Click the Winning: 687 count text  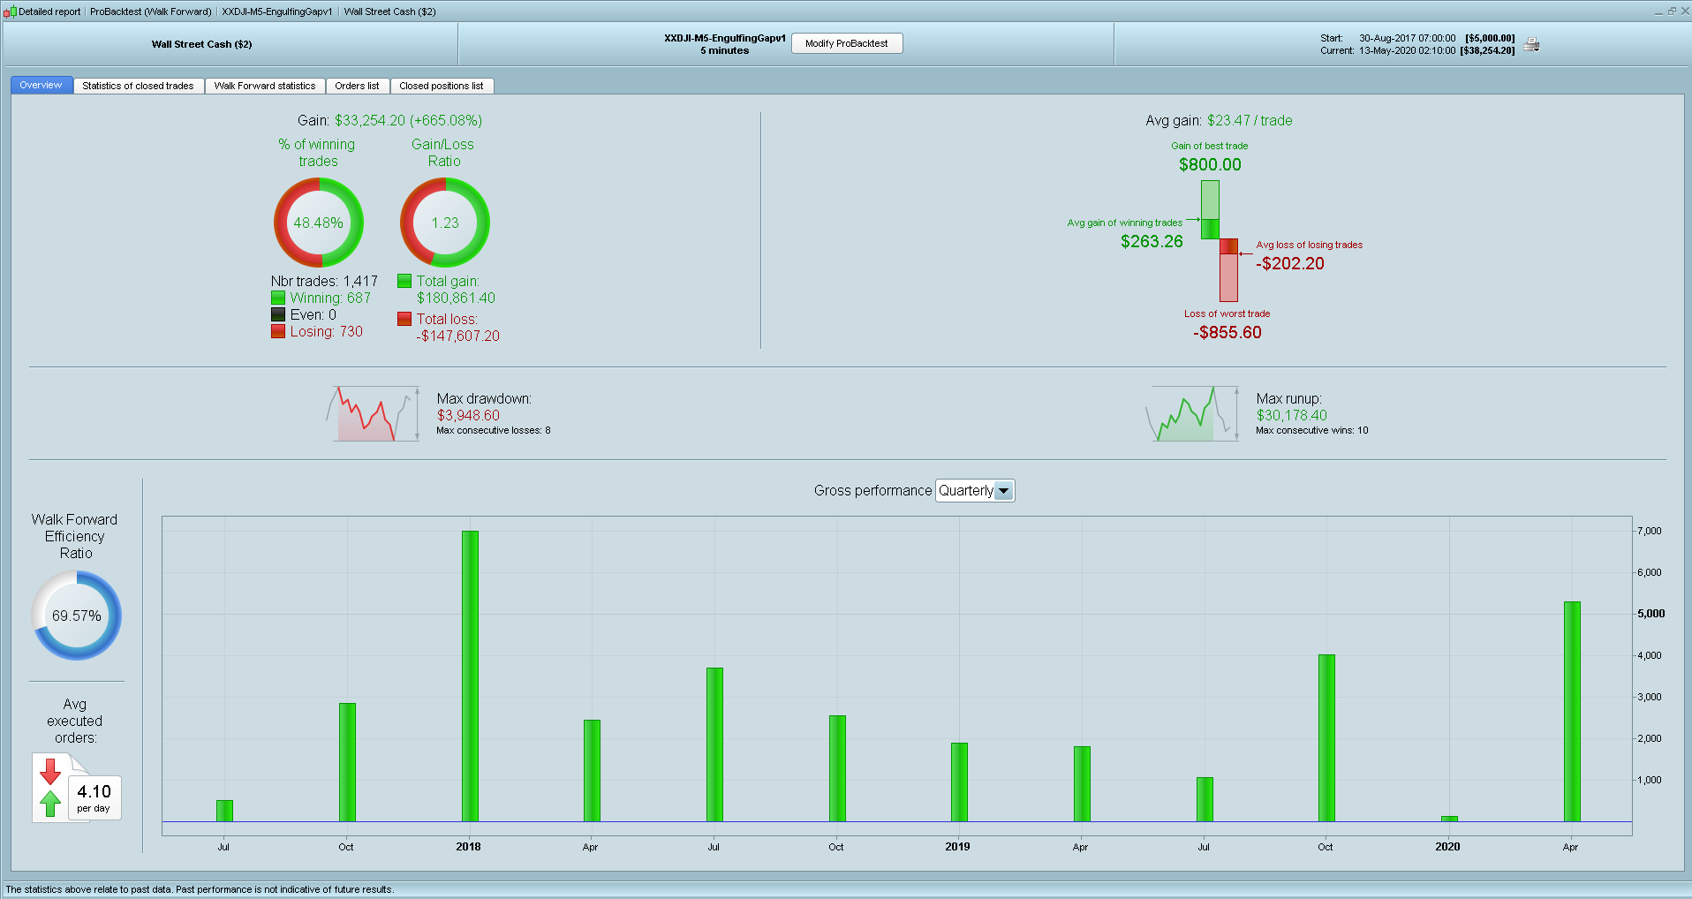click(330, 298)
